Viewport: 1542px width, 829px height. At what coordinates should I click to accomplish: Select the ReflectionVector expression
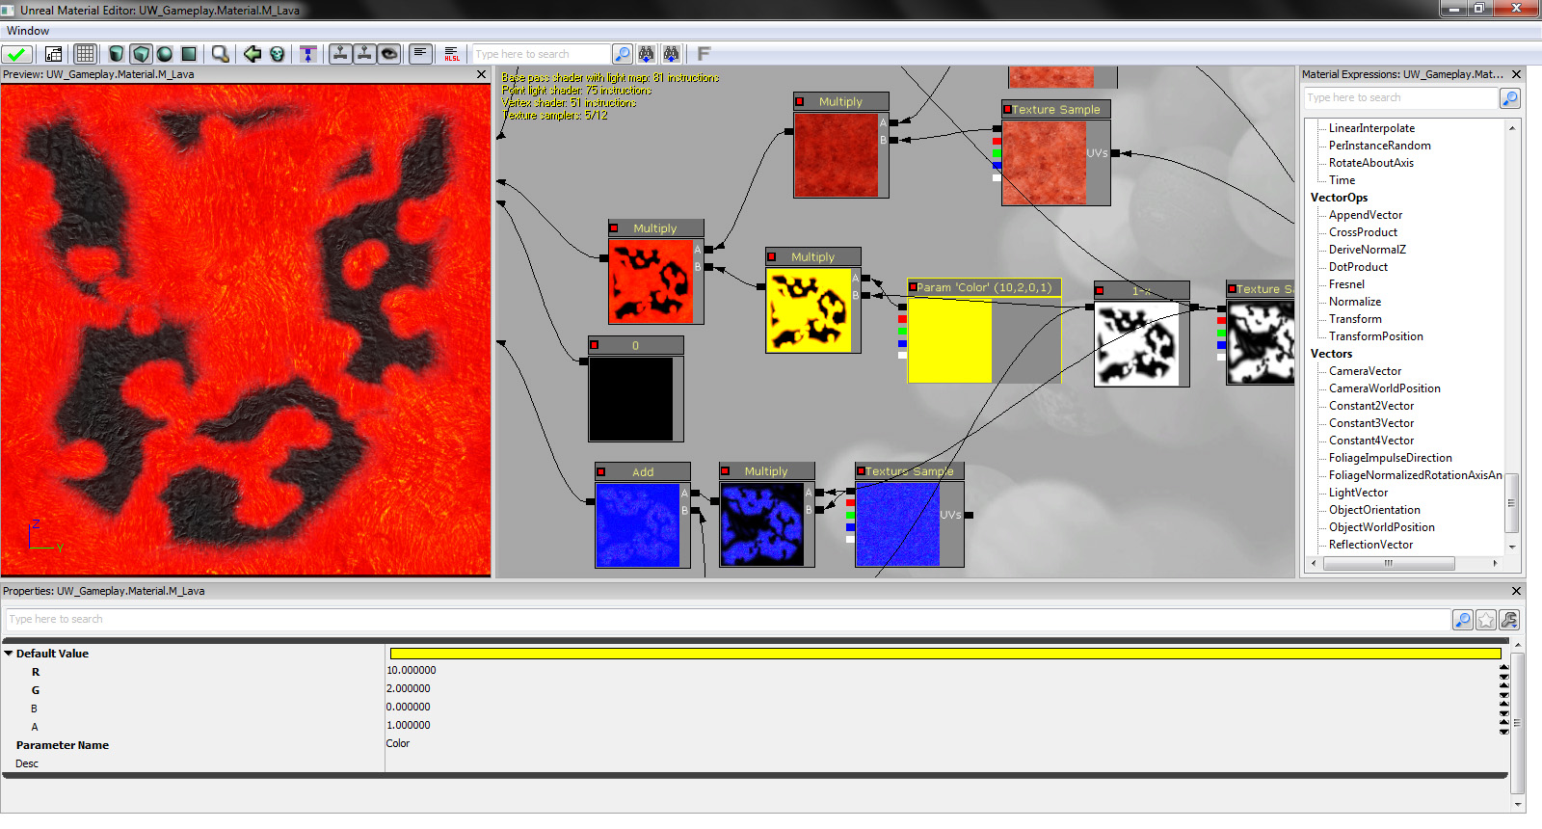pyautogui.click(x=1370, y=545)
